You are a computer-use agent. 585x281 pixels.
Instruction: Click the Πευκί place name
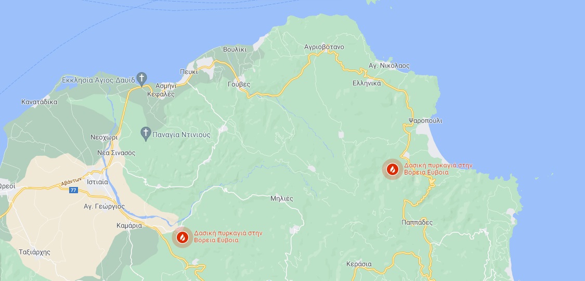(x=189, y=72)
